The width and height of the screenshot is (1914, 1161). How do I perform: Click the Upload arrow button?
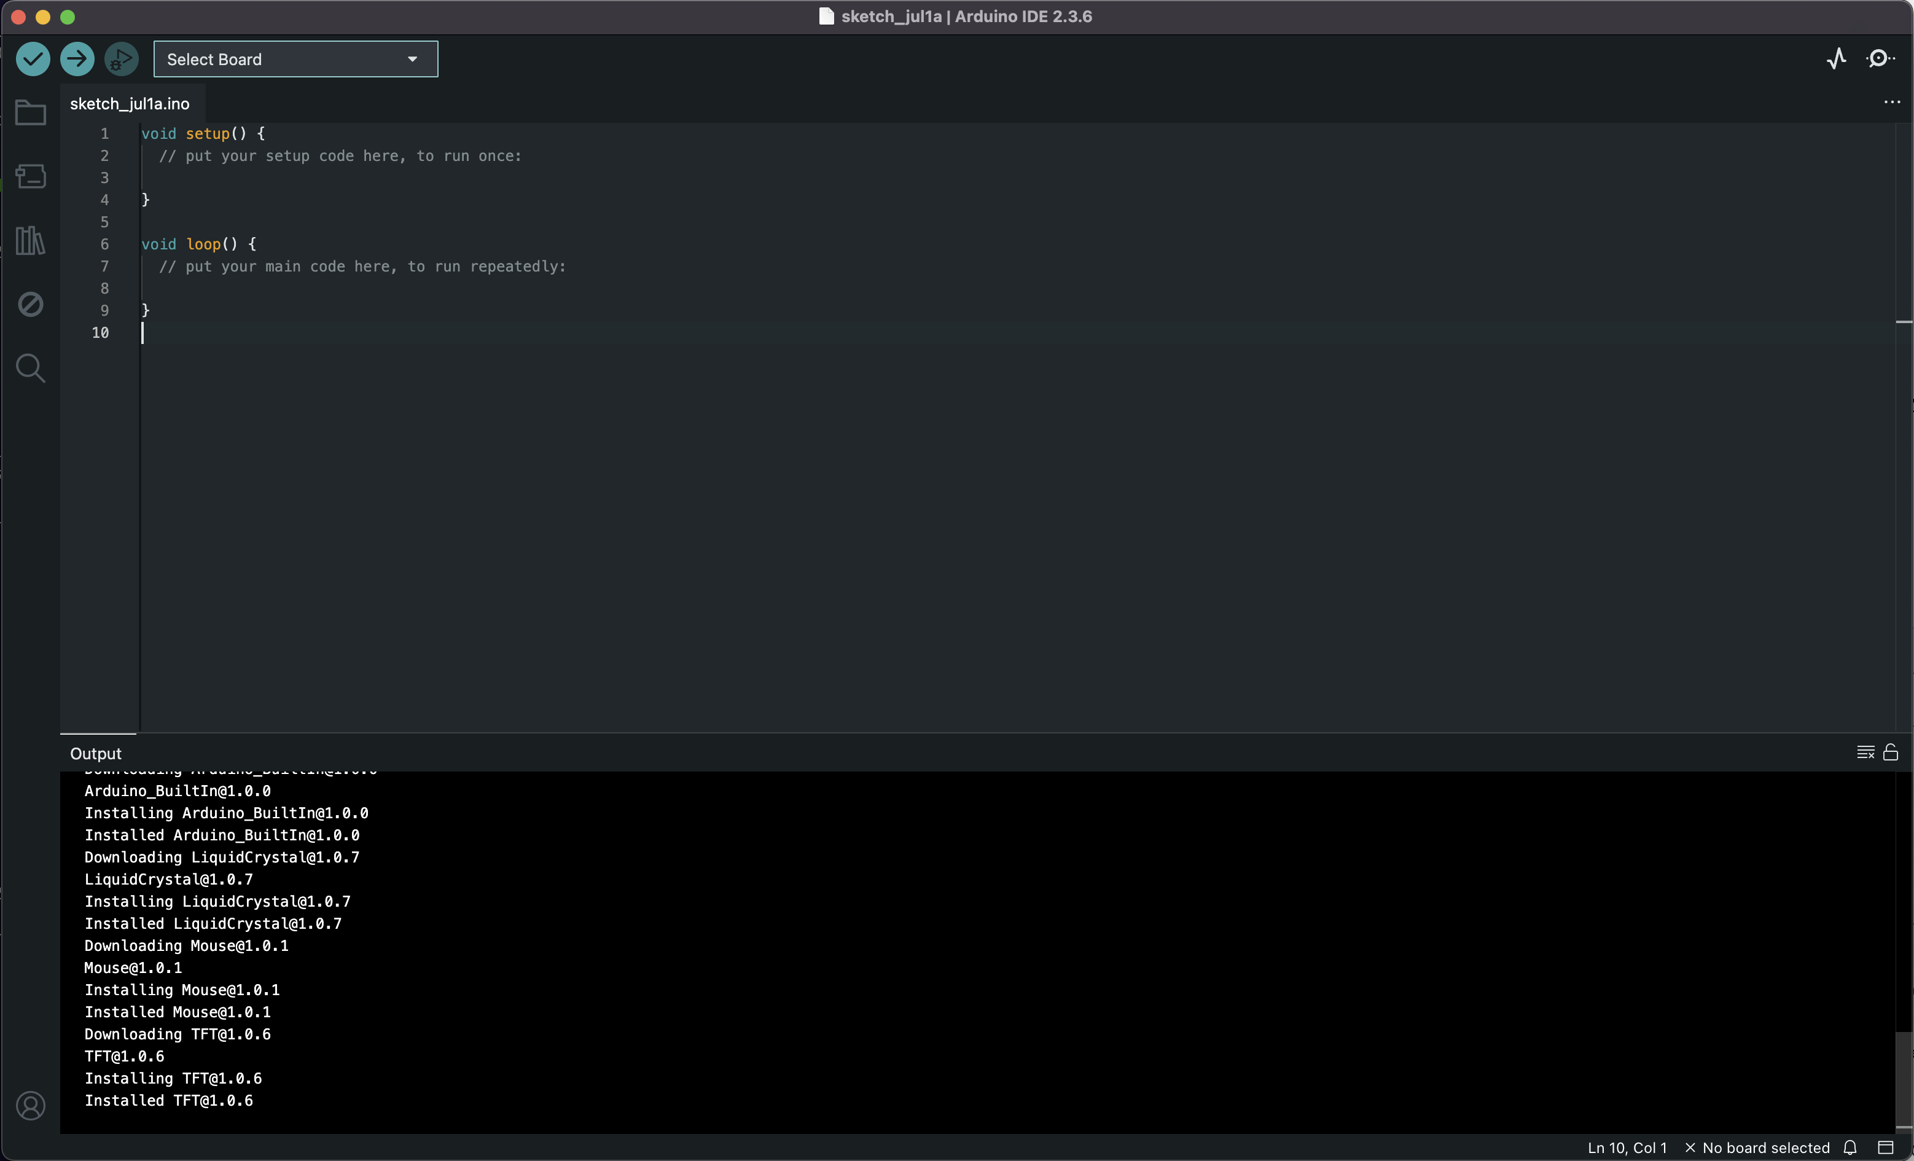click(x=77, y=59)
